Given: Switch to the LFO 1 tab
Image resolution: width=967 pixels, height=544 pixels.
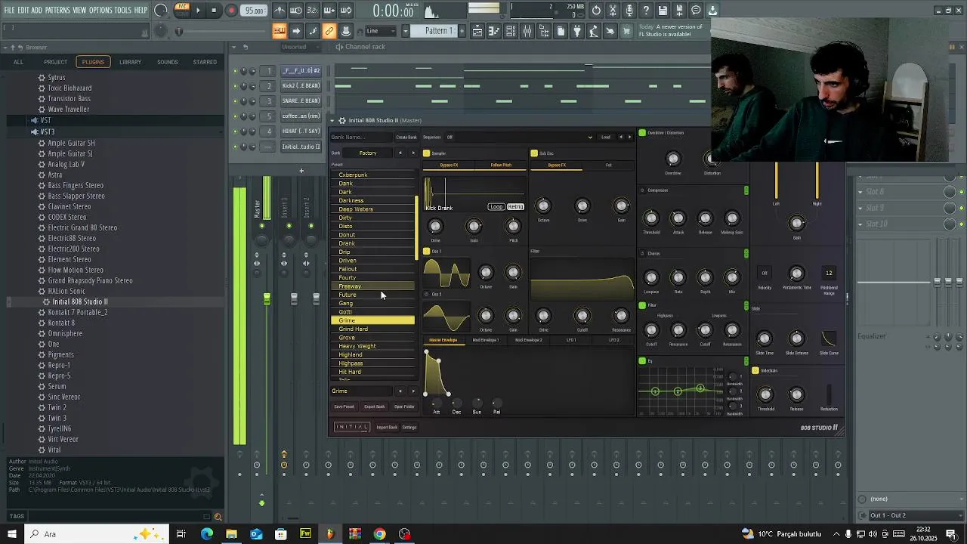Looking at the screenshot, I should [x=571, y=340].
